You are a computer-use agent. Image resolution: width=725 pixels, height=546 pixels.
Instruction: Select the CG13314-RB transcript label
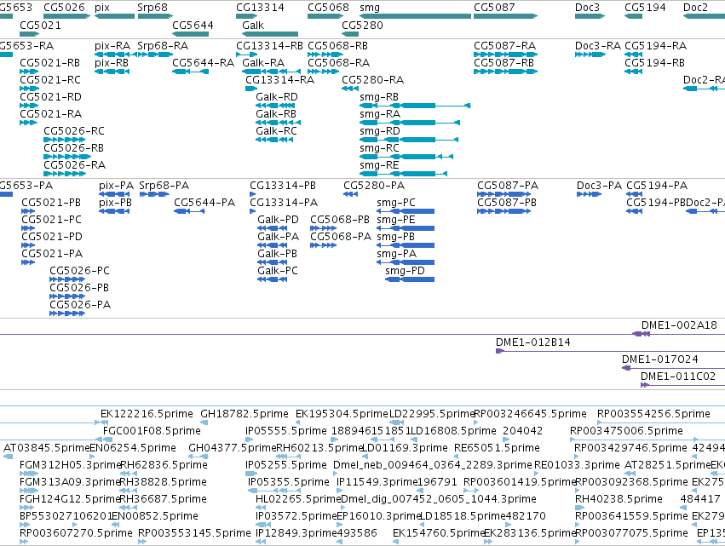point(269,46)
